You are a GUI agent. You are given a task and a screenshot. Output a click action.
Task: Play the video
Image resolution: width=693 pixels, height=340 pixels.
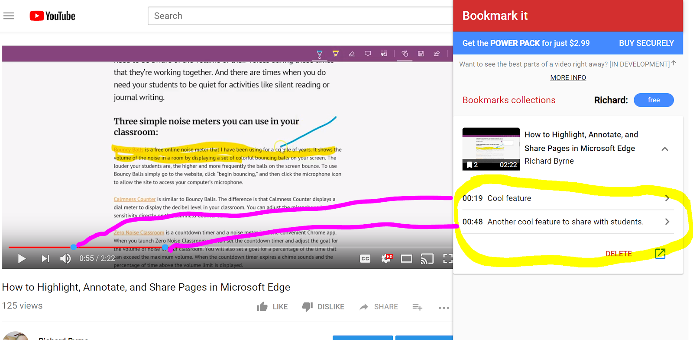[22, 258]
